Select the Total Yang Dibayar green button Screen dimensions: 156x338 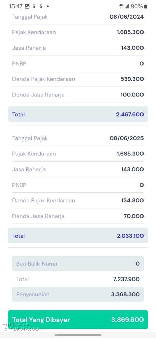[78, 319]
